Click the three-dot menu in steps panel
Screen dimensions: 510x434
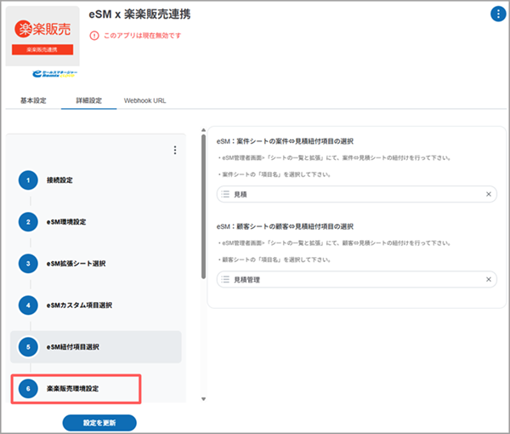pyautogui.click(x=174, y=151)
